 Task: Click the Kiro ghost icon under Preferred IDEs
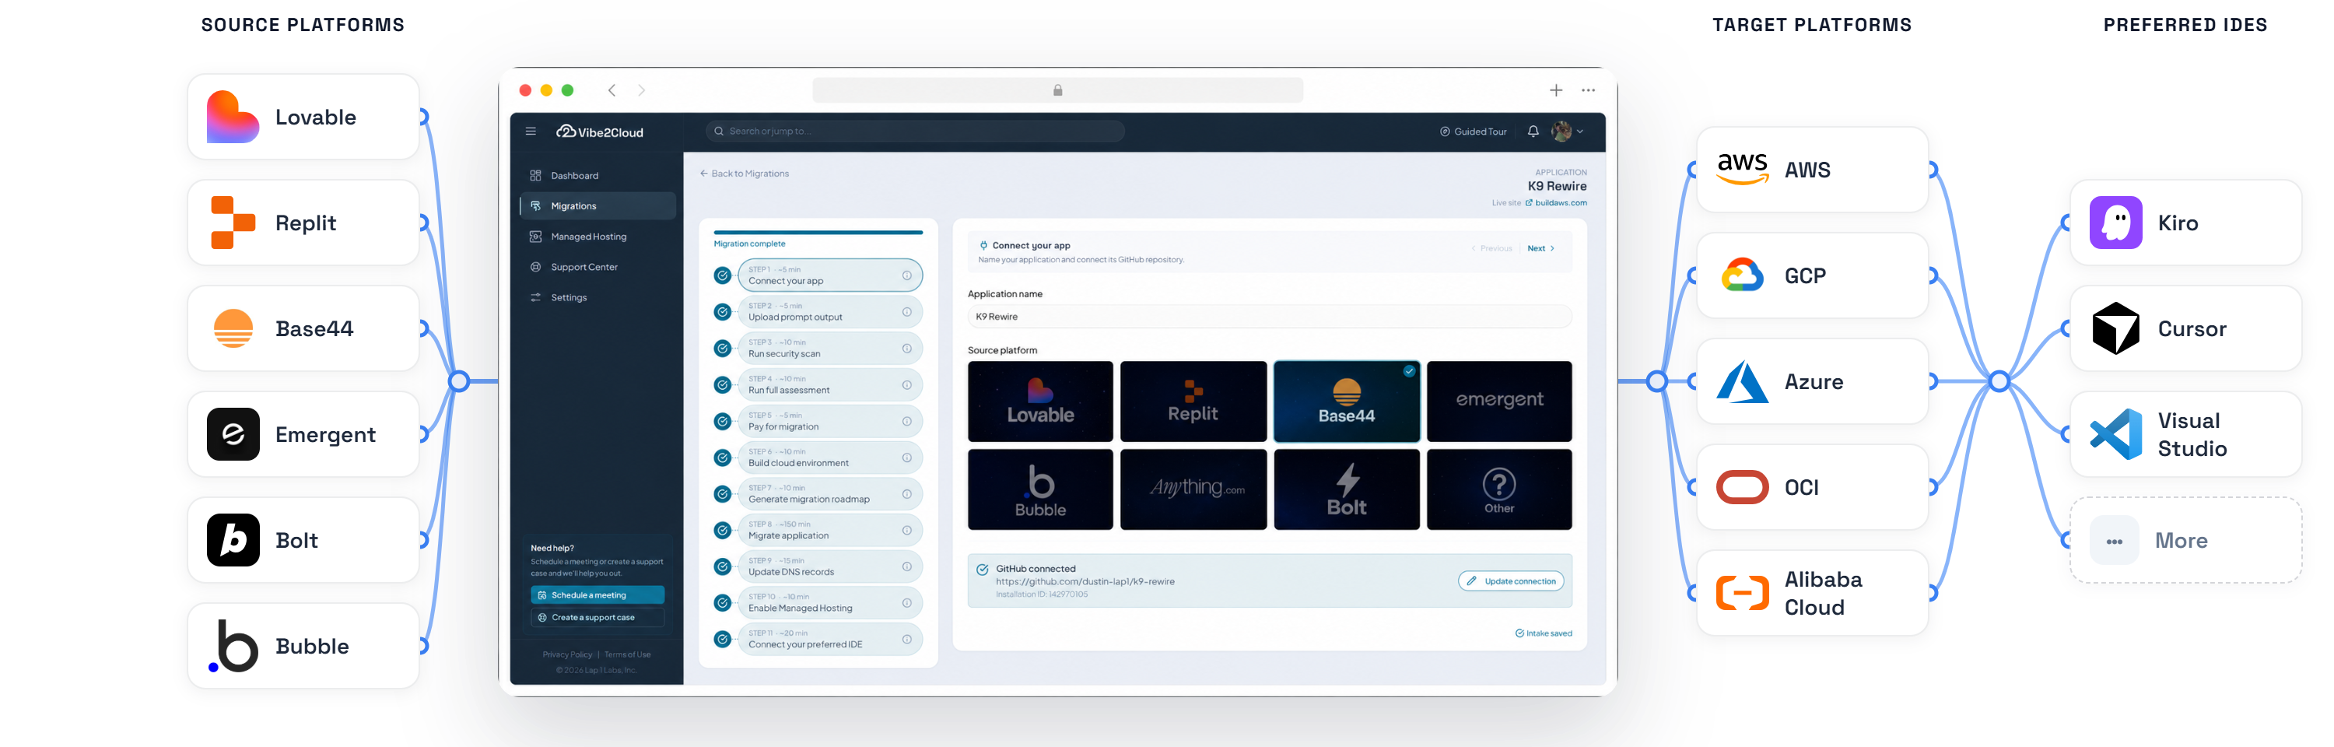(x=2115, y=223)
